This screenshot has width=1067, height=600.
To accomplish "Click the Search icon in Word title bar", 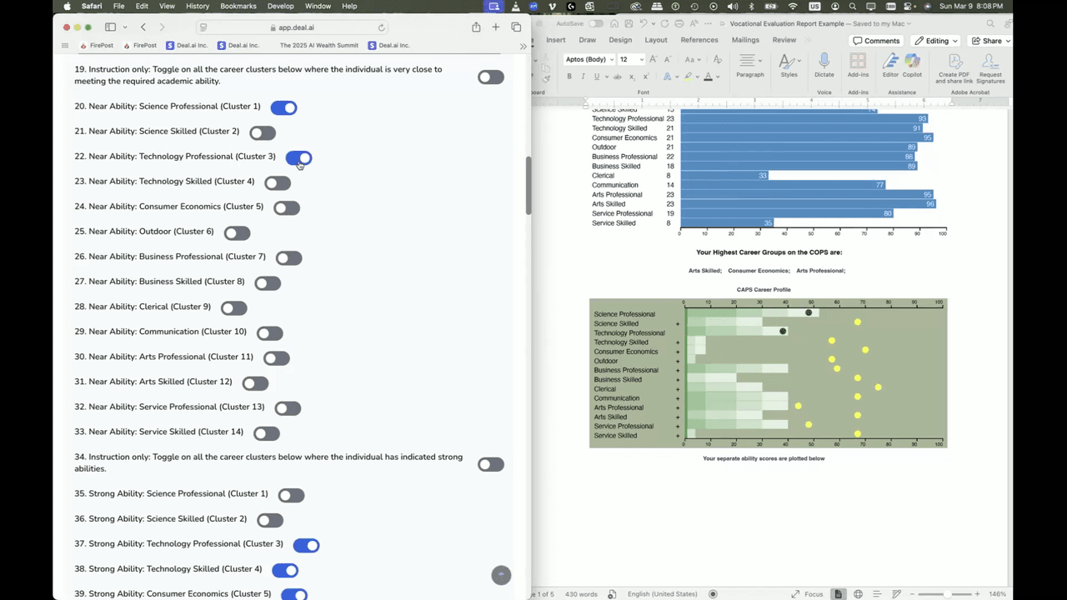I will point(990,23).
